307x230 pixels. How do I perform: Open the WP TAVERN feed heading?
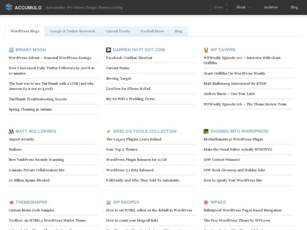click(x=223, y=50)
